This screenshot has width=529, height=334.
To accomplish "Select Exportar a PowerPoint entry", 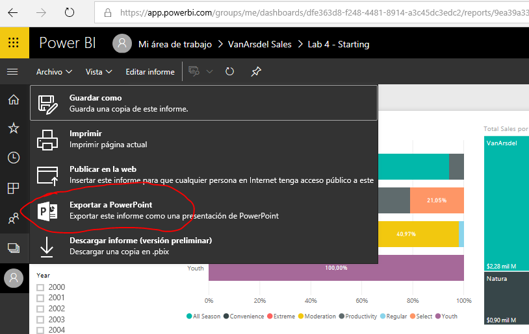I will 204,210.
